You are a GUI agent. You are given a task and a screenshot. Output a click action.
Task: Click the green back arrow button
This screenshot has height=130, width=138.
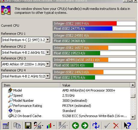click(x=75, y=125)
